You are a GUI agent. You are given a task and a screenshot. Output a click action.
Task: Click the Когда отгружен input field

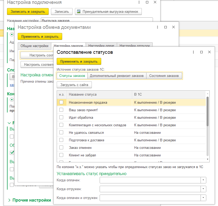pos(150,189)
